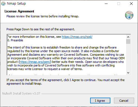138x107 pixels.
Task: Click the license scrollbar up arrow
Action: tap(128, 37)
